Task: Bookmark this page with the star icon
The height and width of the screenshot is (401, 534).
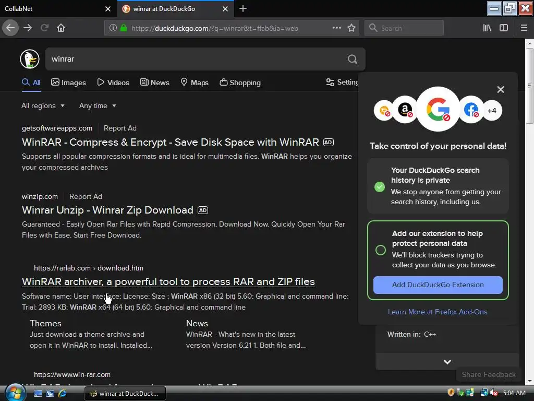Action: (x=351, y=28)
